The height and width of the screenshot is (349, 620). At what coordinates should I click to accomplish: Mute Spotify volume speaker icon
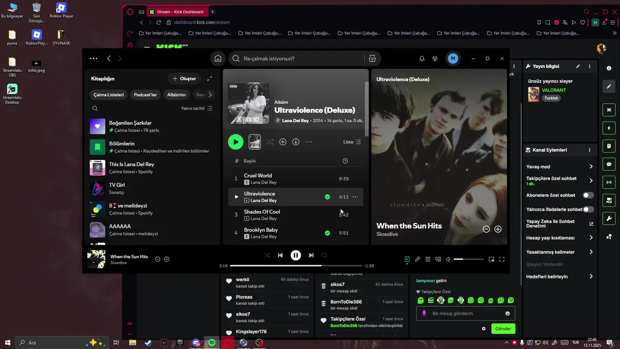pyautogui.click(x=448, y=259)
